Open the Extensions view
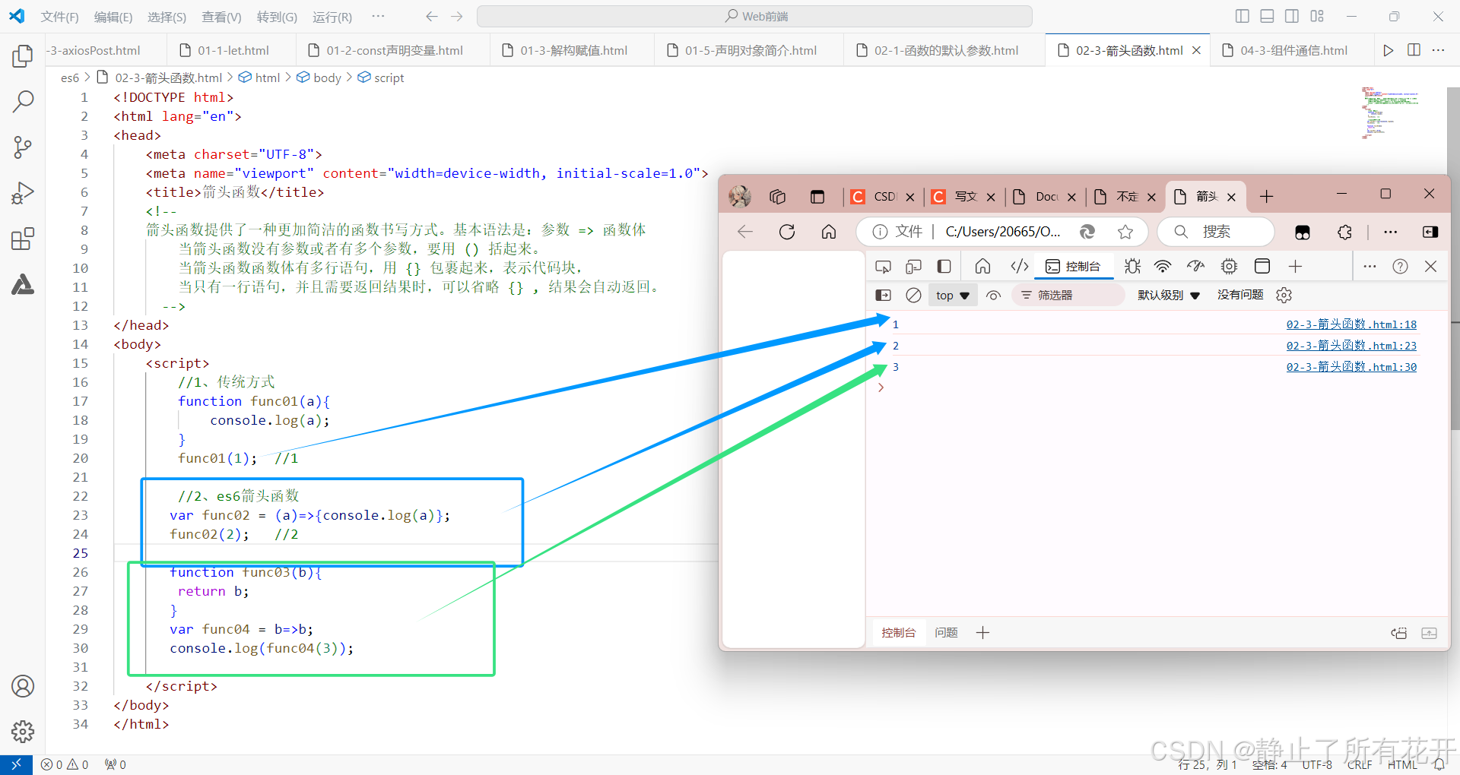 point(23,239)
